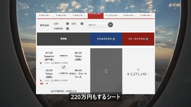Click the business class sort icon
This screenshot has width=191, height=107.
pyautogui.click(x=114, y=39)
